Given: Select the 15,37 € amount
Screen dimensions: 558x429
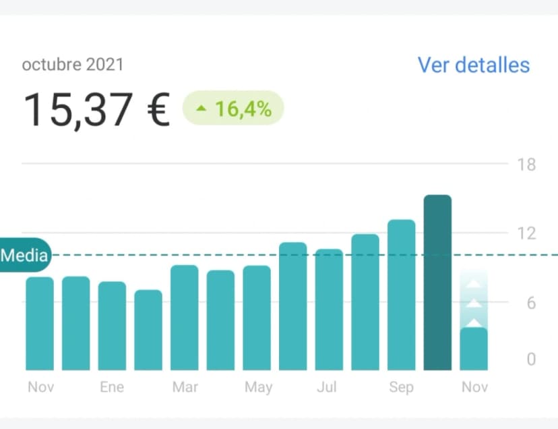Looking at the screenshot, I should (96, 108).
